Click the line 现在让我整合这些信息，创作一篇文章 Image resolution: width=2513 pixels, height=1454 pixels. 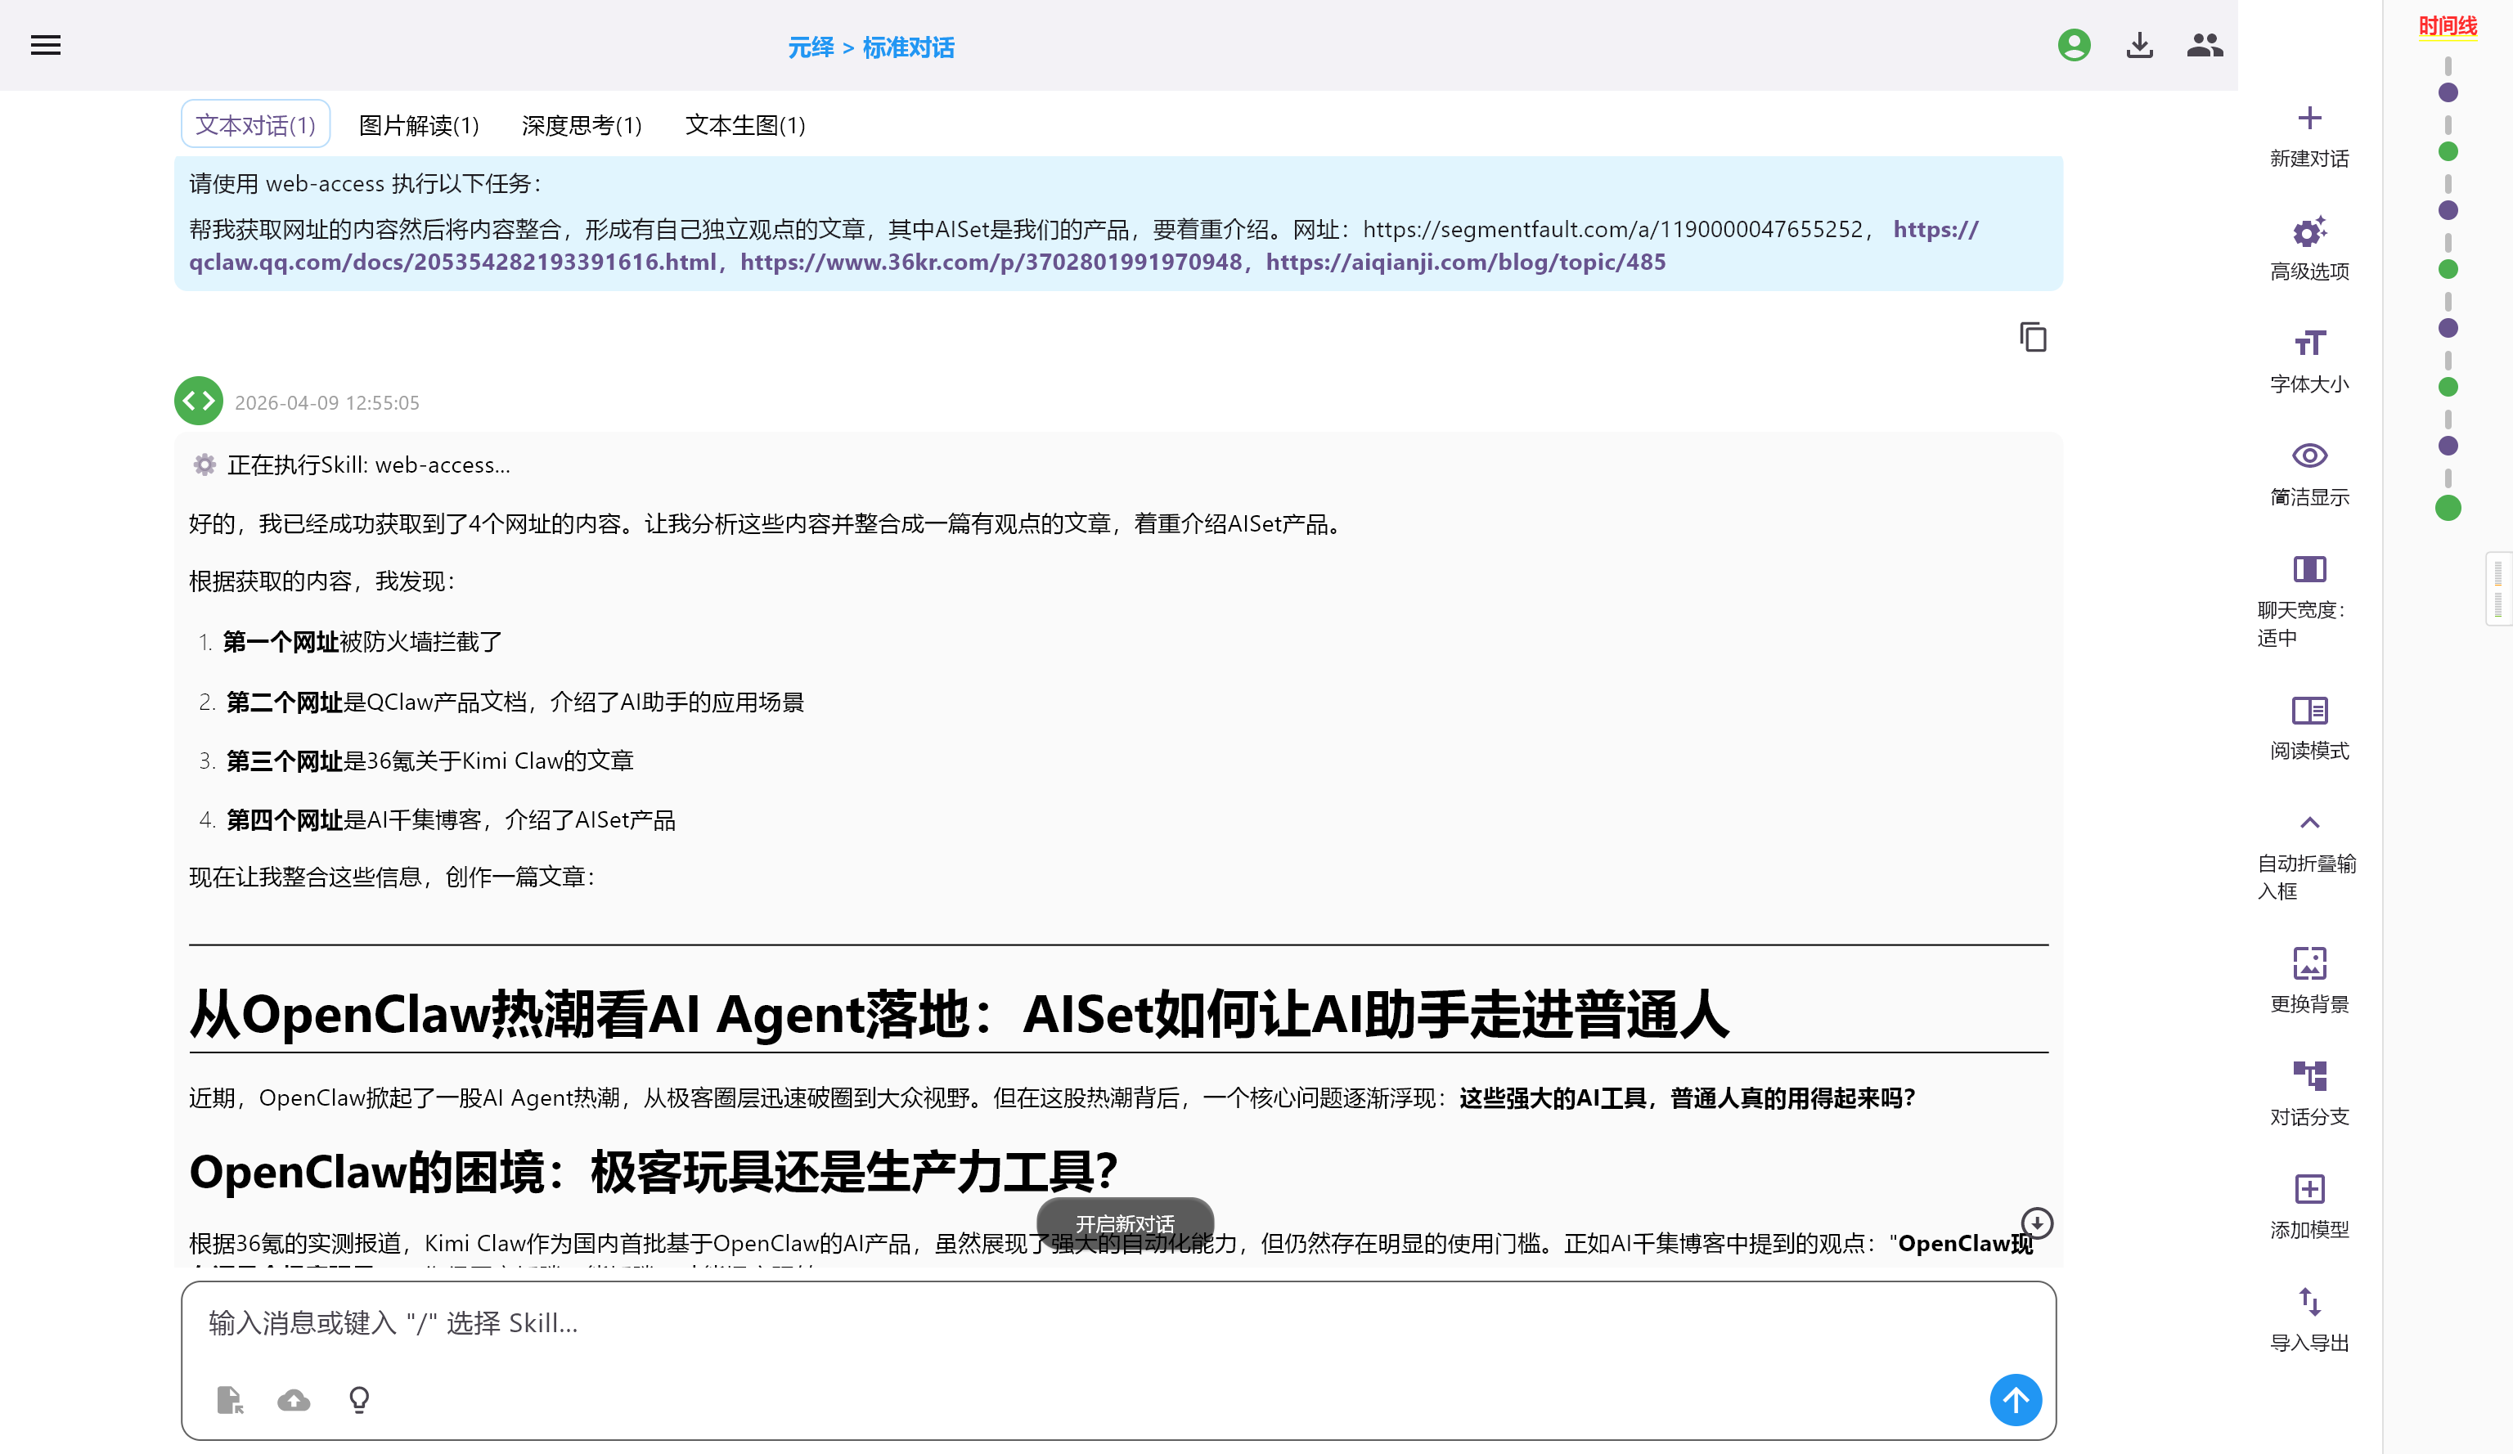pyautogui.click(x=393, y=876)
